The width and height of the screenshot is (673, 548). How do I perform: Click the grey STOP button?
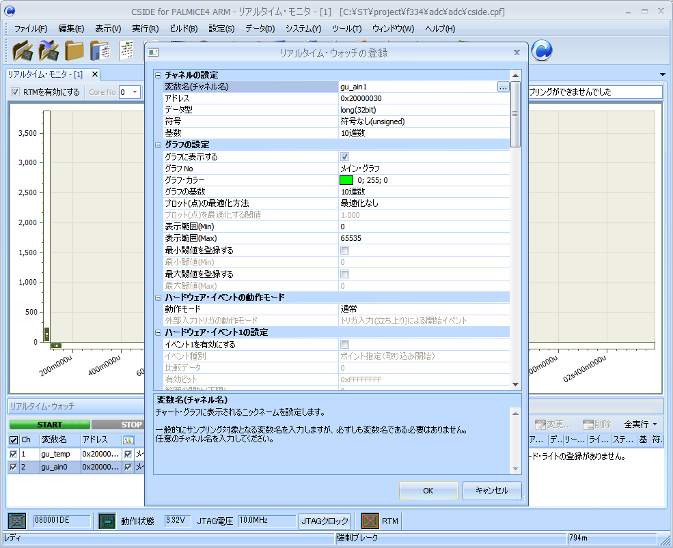point(118,424)
